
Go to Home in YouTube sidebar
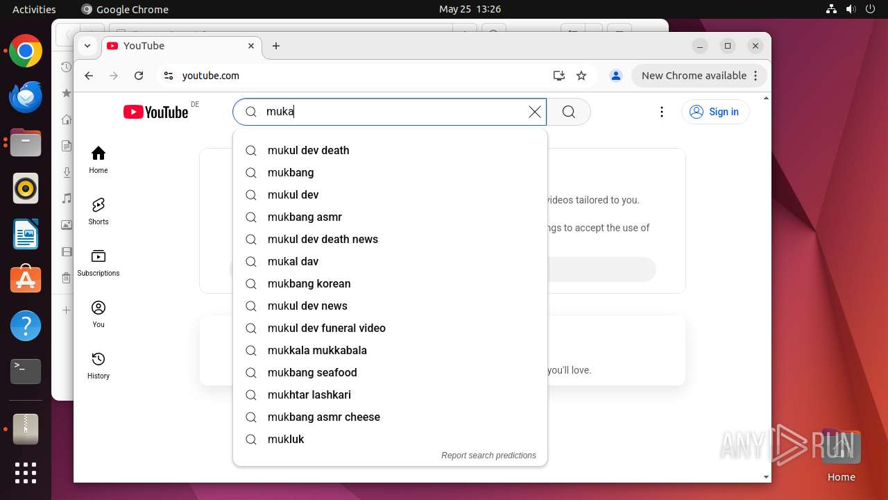pyautogui.click(x=99, y=160)
